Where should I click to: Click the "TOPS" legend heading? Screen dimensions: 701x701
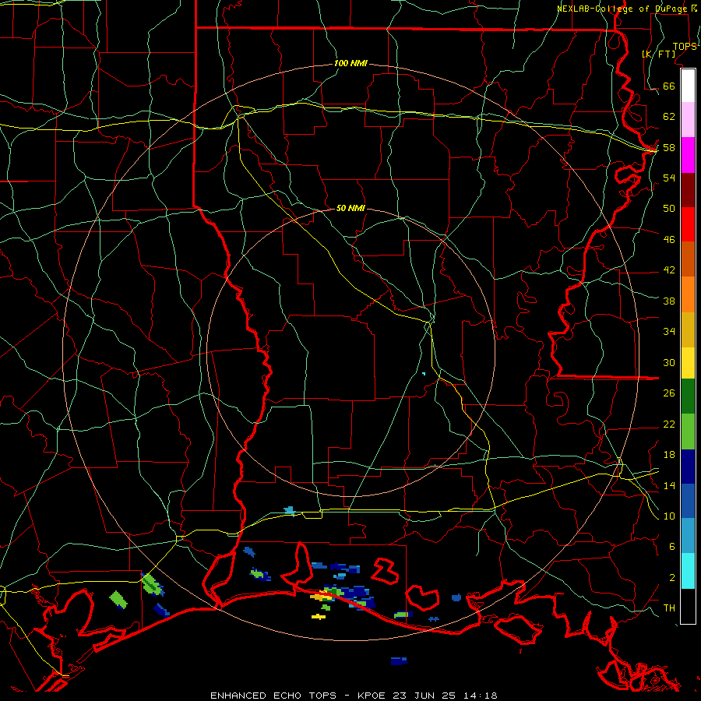tap(685, 46)
